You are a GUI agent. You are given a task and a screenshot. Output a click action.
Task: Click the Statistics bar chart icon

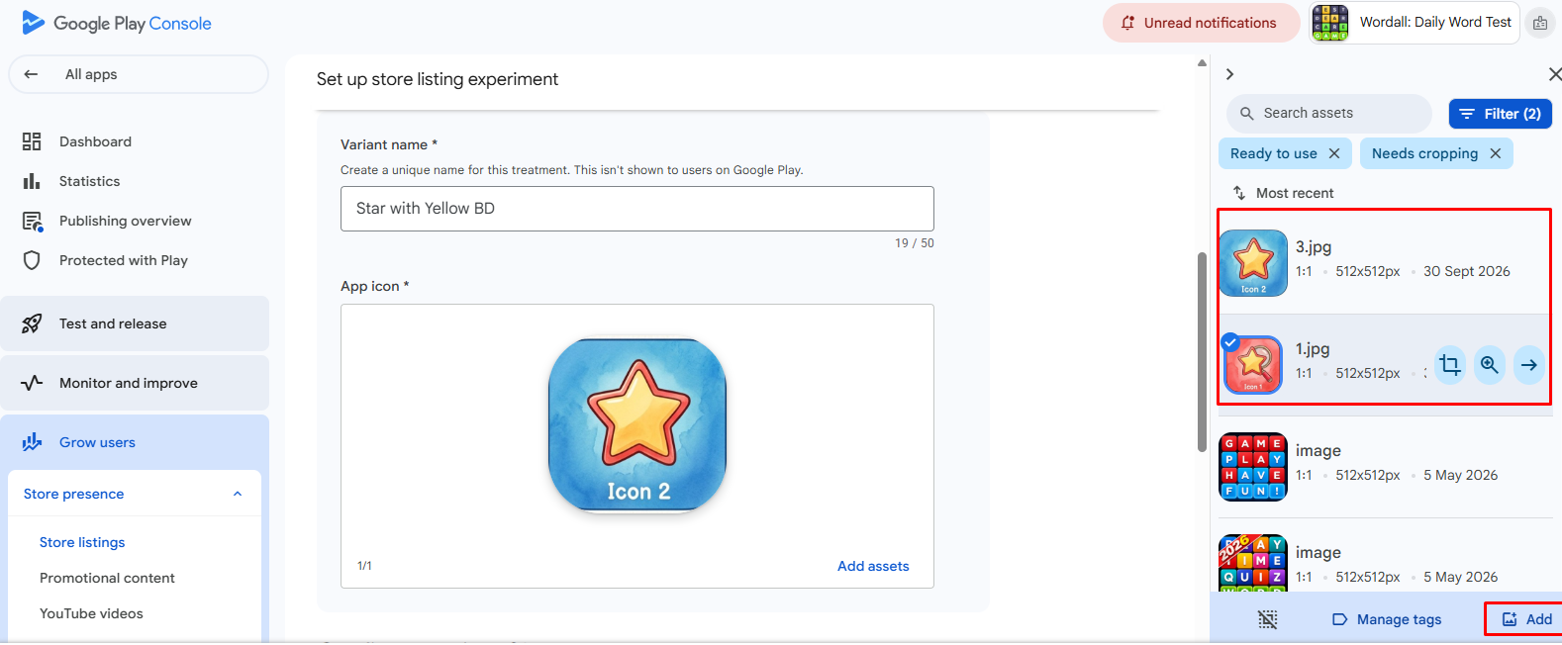click(x=32, y=181)
